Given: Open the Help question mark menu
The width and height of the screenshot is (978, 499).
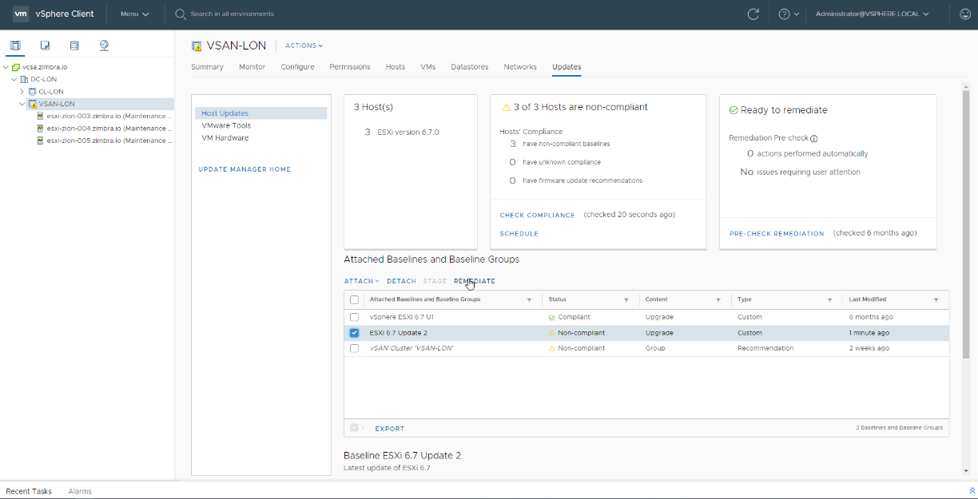Looking at the screenshot, I should point(789,14).
